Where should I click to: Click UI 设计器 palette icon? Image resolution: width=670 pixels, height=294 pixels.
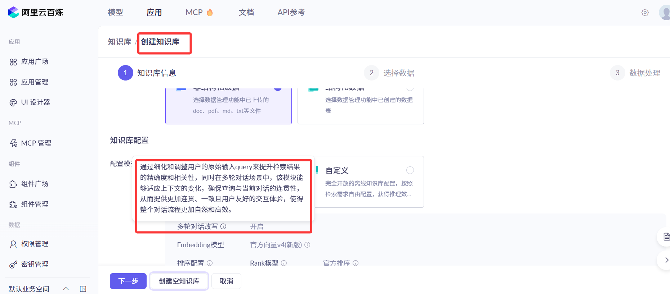(x=13, y=103)
